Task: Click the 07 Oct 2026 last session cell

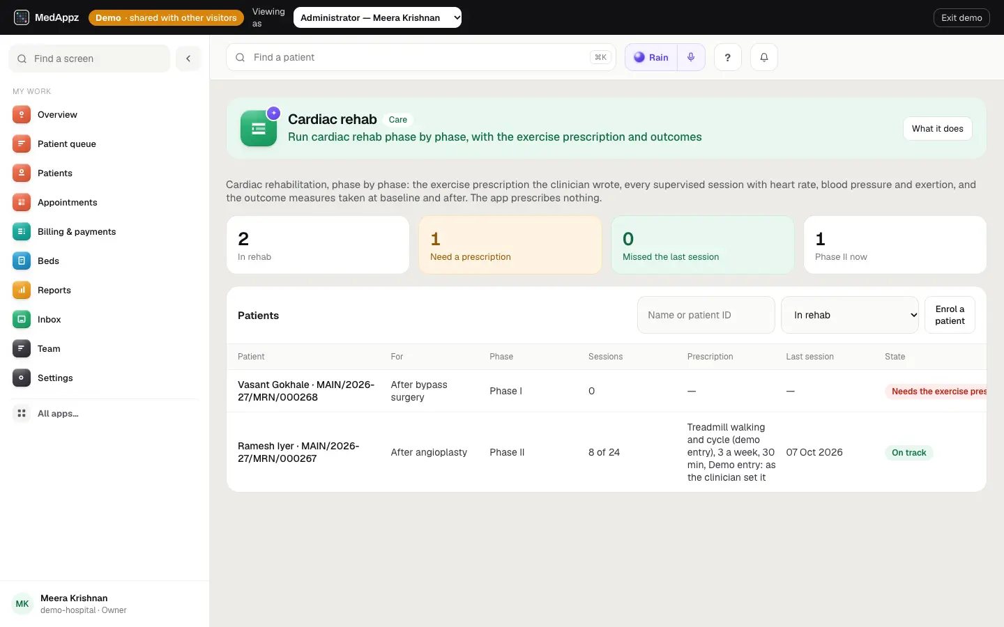Action: [814, 452]
